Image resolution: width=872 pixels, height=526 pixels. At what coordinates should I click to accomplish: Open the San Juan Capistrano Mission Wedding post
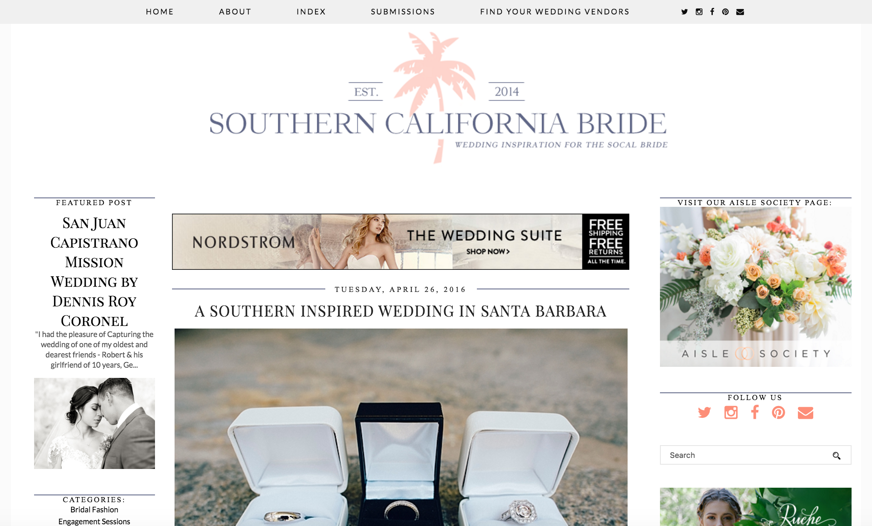point(94,272)
